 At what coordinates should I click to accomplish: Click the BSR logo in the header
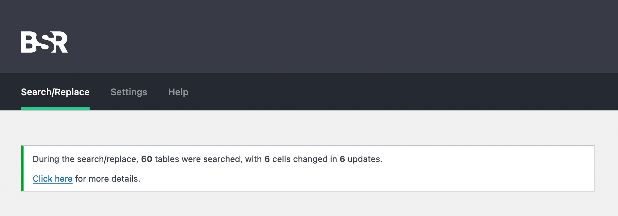tap(44, 42)
